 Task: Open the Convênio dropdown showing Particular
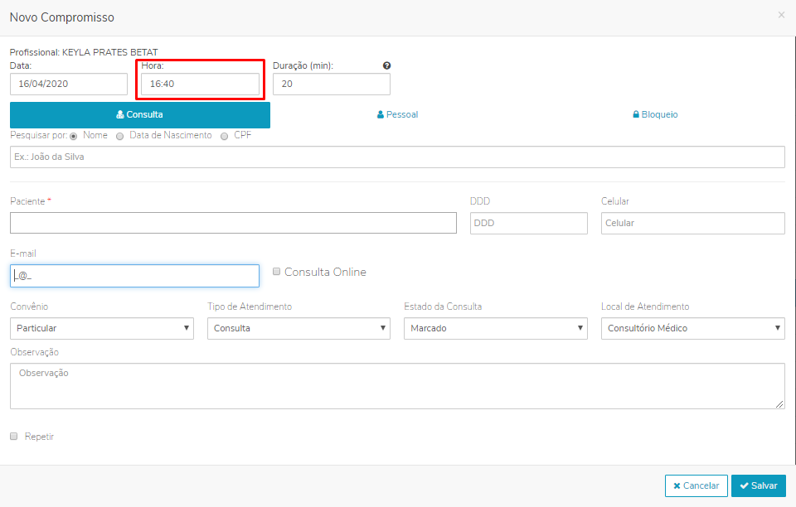click(x=102, y=329)
